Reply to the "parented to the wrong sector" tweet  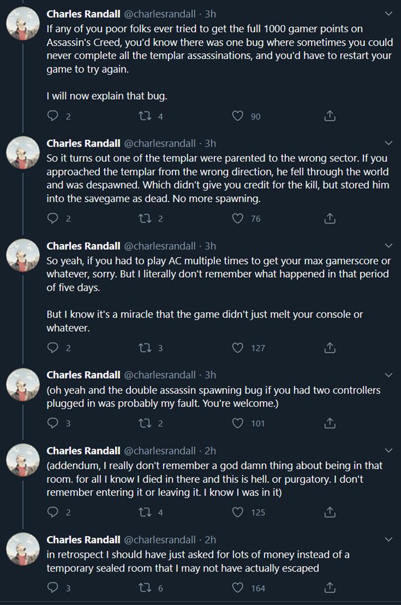(x=53, y=219)
